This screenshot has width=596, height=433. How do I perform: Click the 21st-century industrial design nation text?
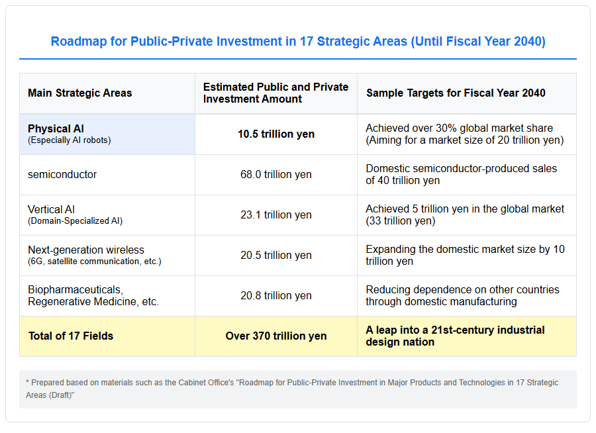pos(455,336)
